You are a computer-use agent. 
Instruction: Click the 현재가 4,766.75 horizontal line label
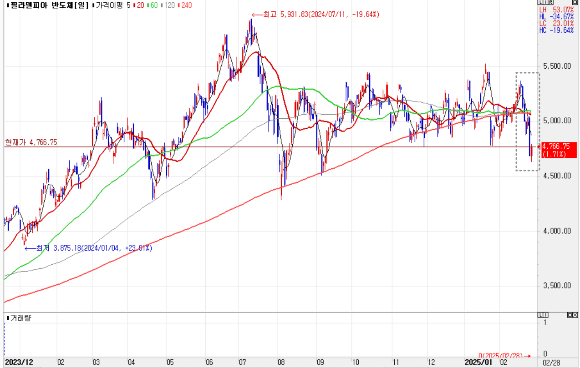tap(31, 142)
